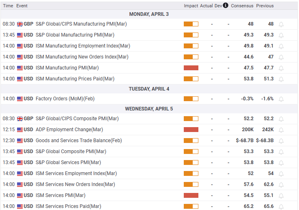Click previous value 62.6 for ISM Services New Orders

269,184
